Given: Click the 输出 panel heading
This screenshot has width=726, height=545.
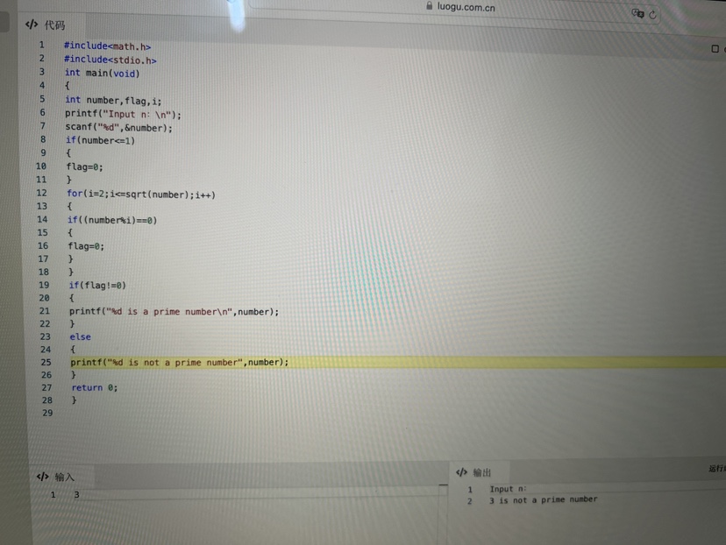Looking at the screenshot, I should 482,472.
